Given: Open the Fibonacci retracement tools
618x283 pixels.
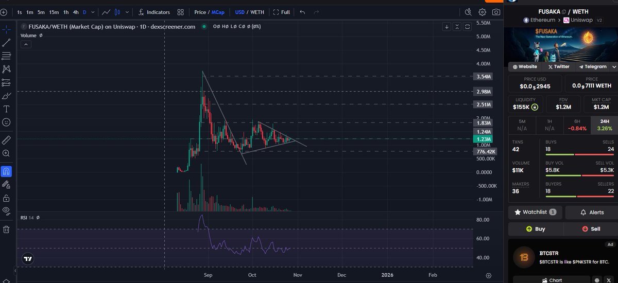Looking at the screenshot, I should pyautogui.click(x=6, y=56).
